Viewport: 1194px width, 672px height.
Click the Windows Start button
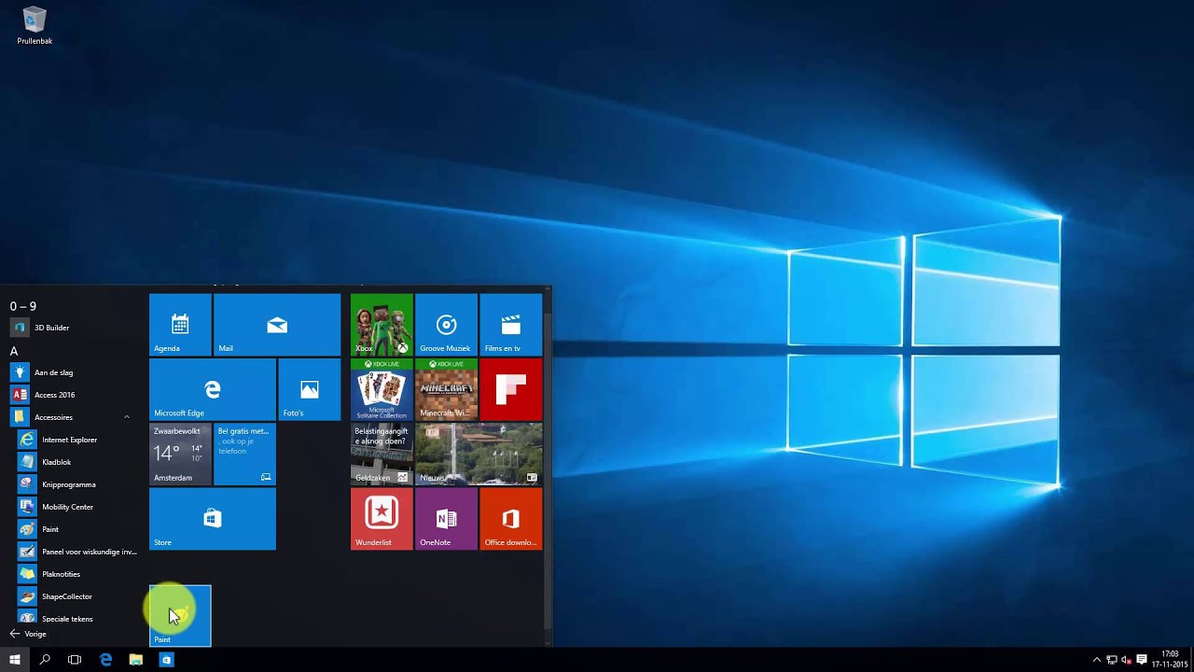pos(15,659)
